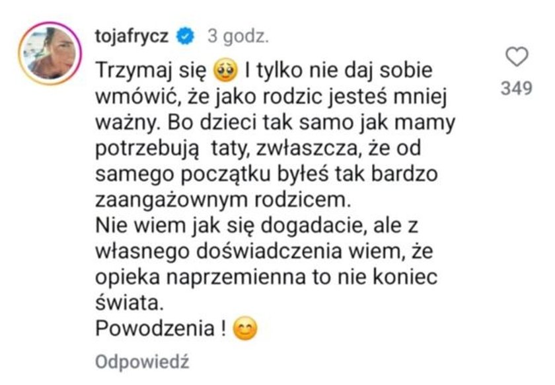Click the blue verified badge

point(186,36)
